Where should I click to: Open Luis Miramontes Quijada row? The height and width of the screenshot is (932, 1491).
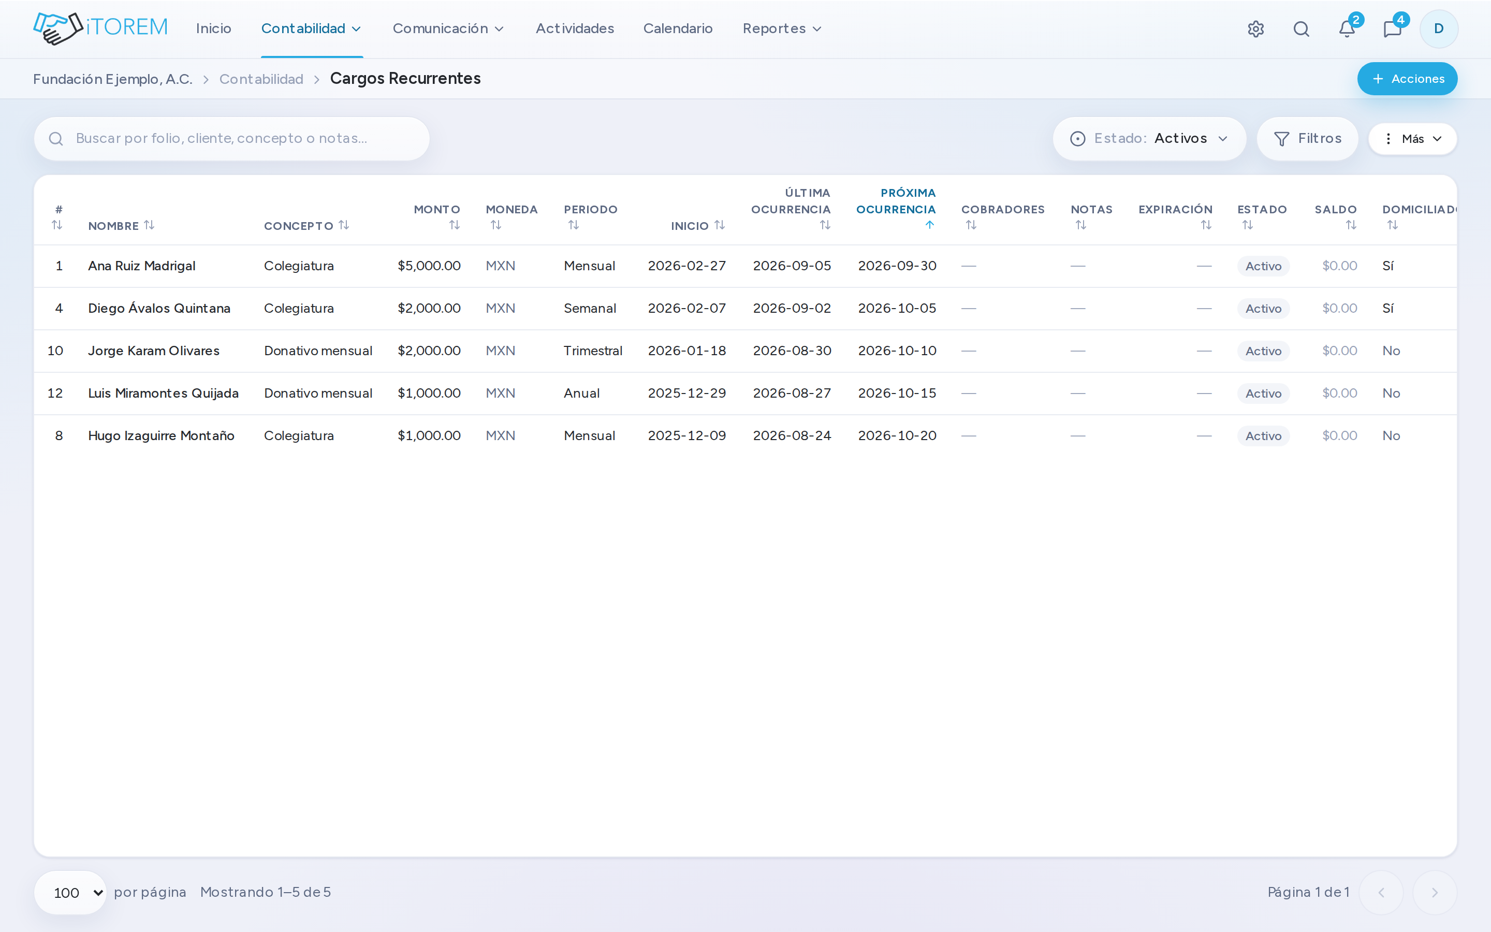tap(745, 394)
